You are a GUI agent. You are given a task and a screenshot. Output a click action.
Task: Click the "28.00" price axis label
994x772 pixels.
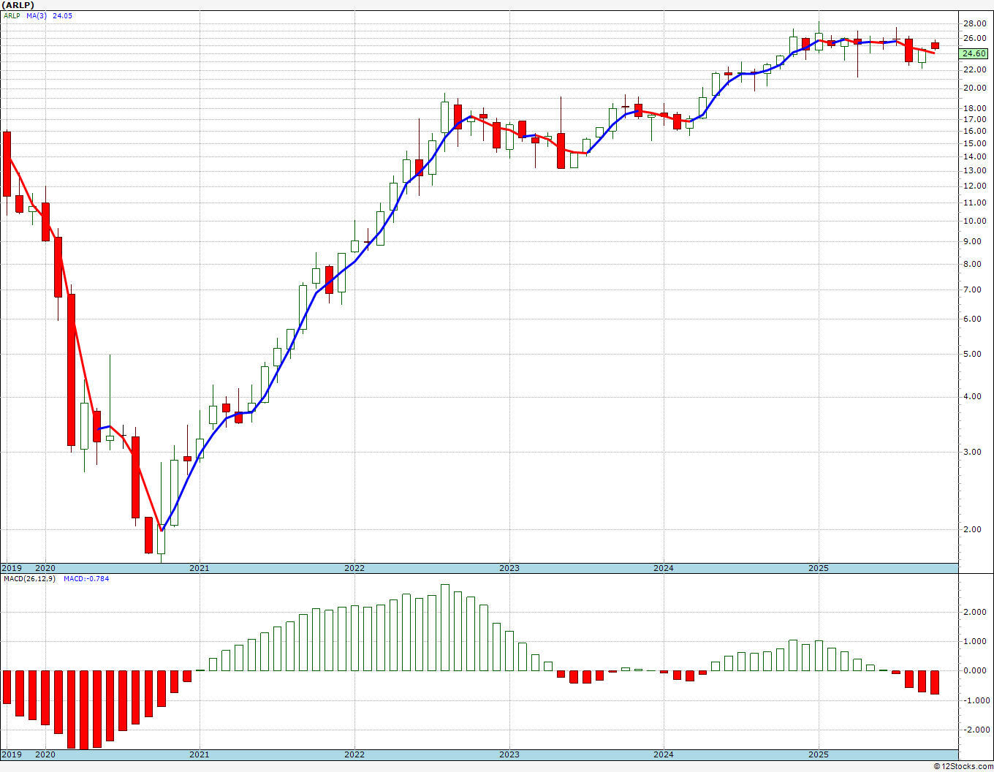[975, 23]
